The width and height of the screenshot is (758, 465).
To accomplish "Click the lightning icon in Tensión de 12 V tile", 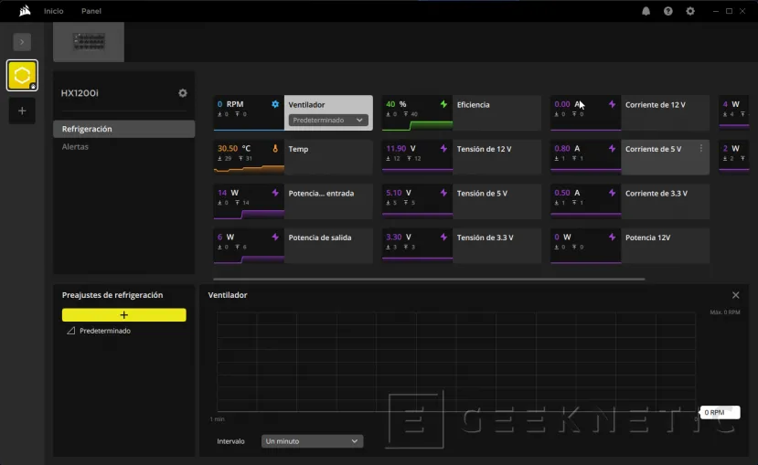I will [x=443, y=148].
